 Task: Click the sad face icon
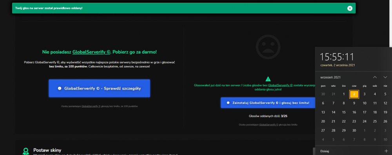(268, 47)
